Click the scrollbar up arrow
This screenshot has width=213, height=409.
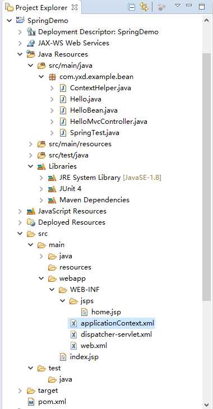pos(206,21)
